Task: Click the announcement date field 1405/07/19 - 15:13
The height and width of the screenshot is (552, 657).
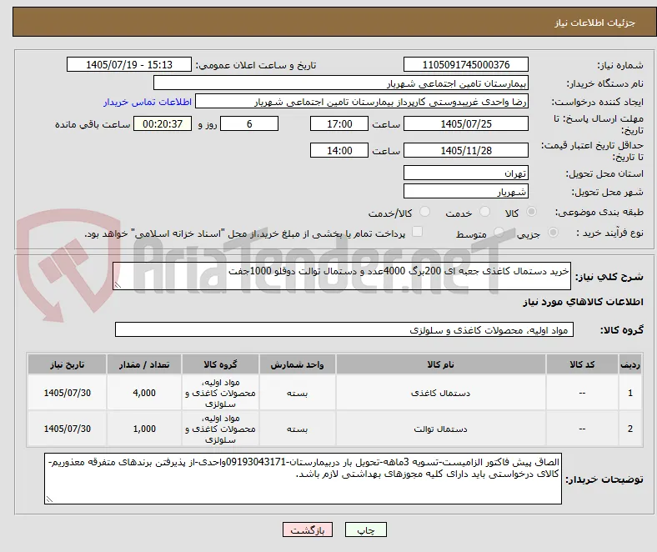Action: click(129, 64)
